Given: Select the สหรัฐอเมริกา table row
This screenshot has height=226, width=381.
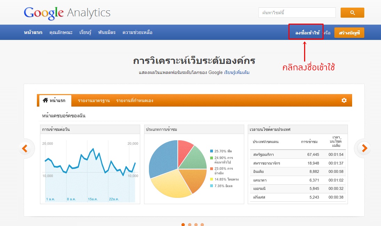Looking at the screenshot, I should tap(298, 154).
